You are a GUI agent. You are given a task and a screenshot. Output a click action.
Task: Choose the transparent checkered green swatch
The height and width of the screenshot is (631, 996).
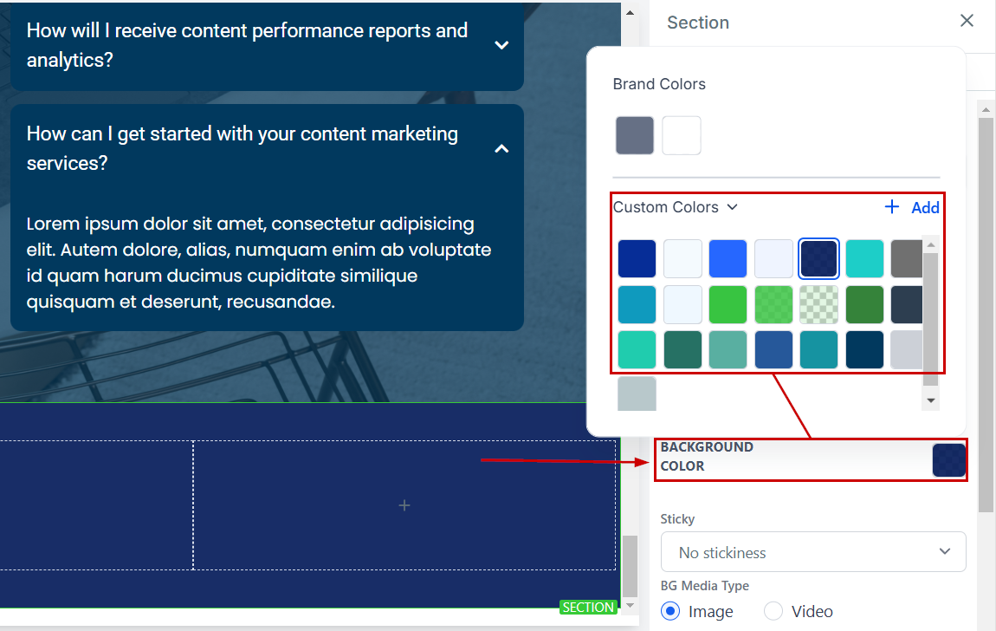click(818, 304)
